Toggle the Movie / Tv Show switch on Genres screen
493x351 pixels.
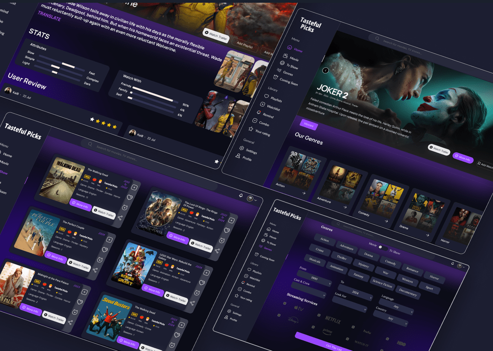[383, 248]
